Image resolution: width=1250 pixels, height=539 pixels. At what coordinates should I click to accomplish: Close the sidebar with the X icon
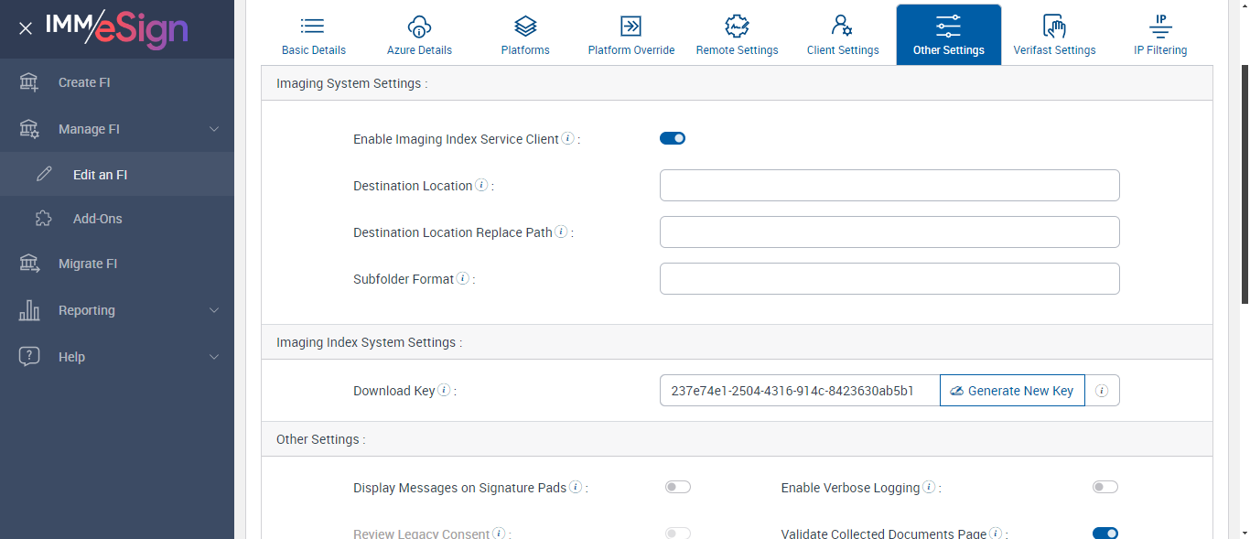26,28
